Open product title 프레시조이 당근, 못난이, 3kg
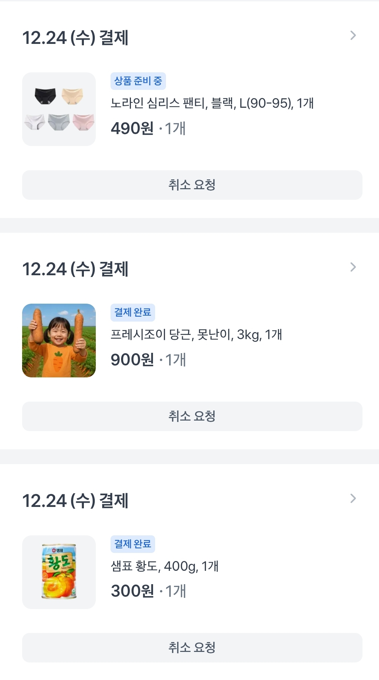Image resolution: width=379 pixels, height=680 pixels. (196, 335)
